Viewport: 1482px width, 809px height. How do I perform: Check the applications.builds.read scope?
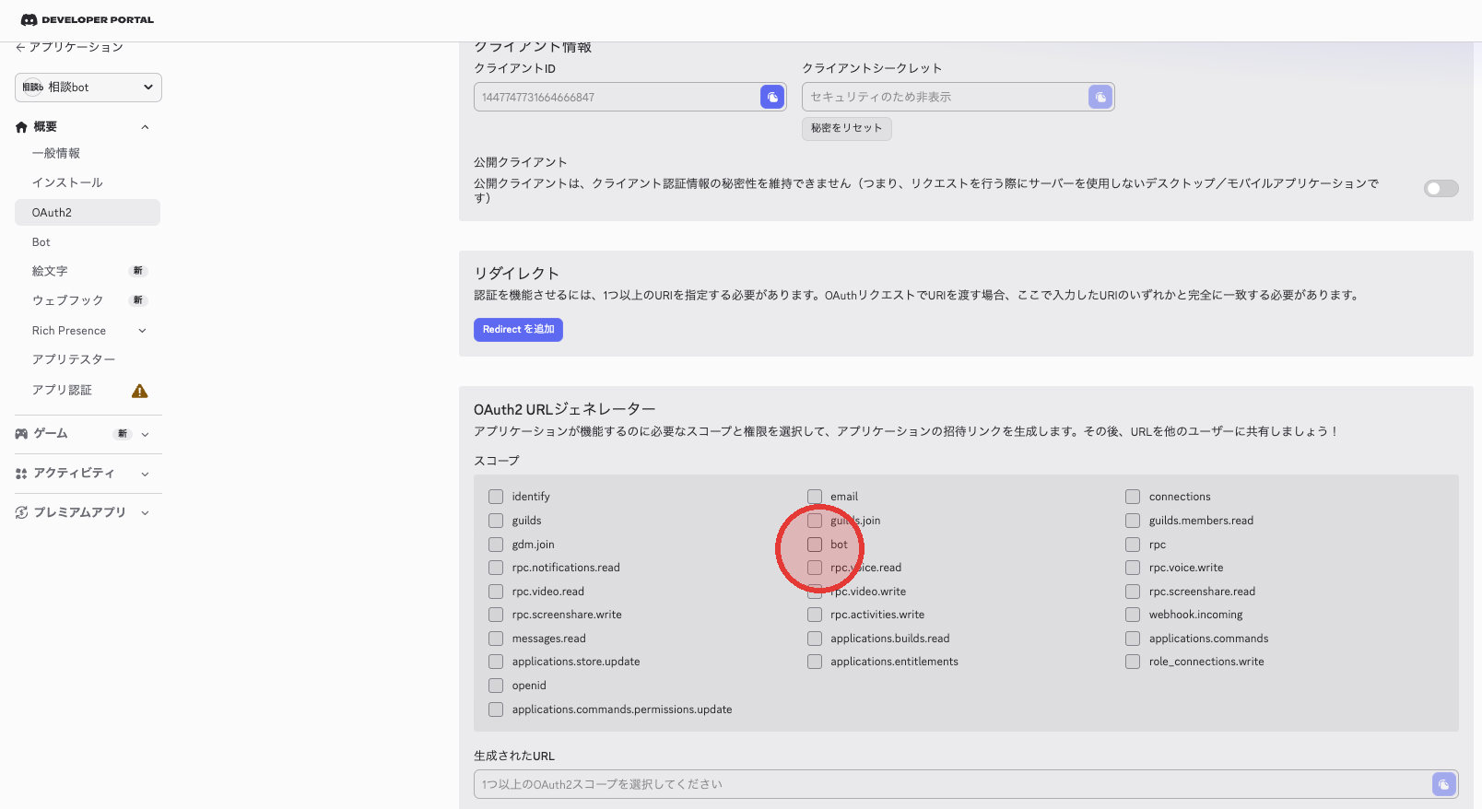(x=815, y=639)
